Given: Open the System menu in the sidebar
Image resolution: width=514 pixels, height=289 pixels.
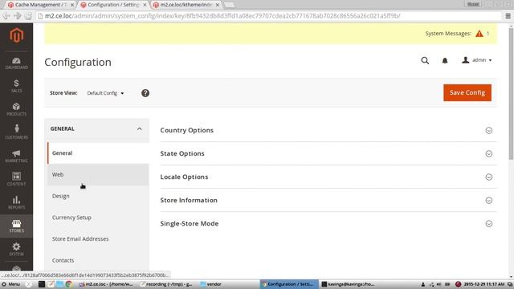Looking at the screenshot, I should pos(16,250).
